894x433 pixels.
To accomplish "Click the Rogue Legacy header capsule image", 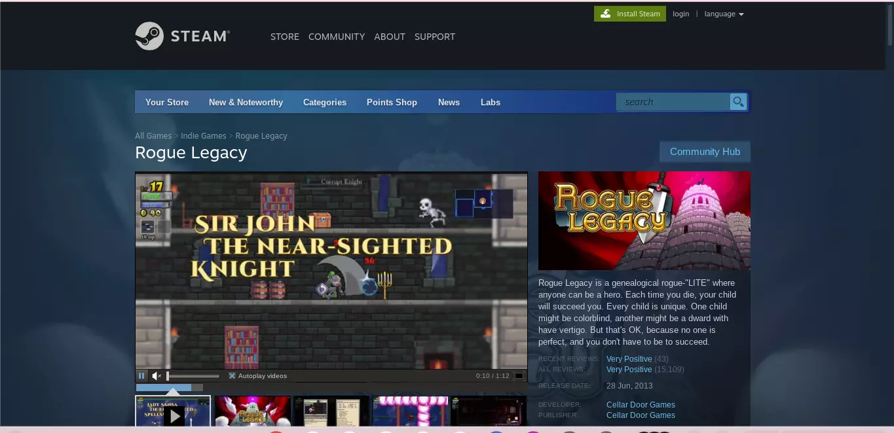I will (644, 220).
